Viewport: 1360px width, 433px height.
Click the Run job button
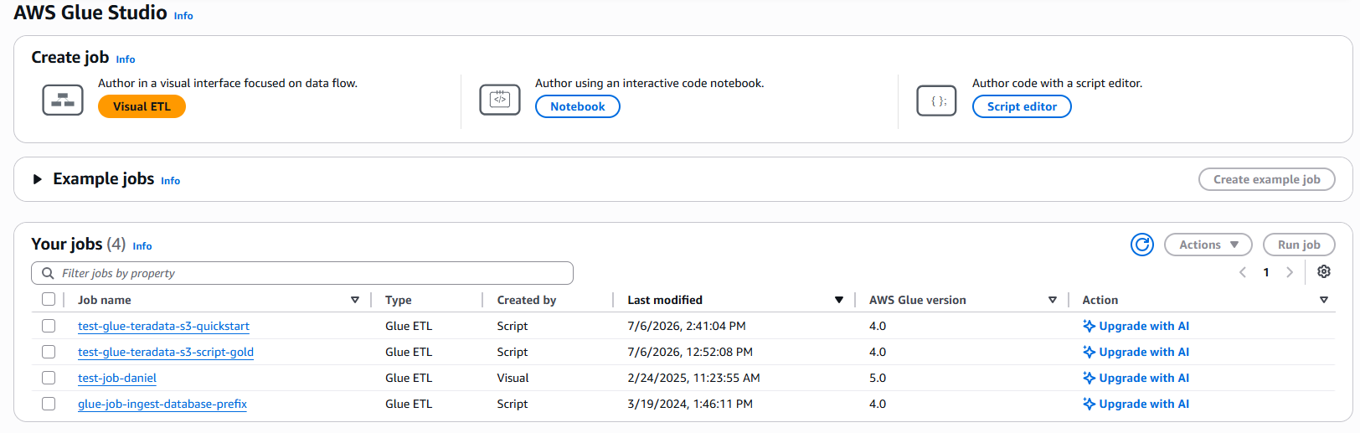coord(1299,245)
